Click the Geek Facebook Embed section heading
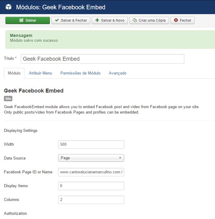Image resolution: width=215 pixels, height=219 pixels. click(34, 91)
